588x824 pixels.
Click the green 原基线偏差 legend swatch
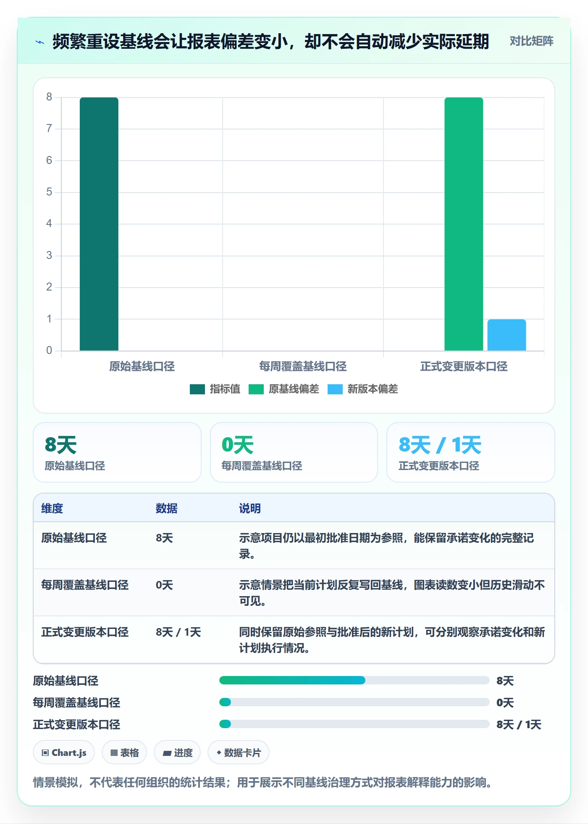(256, 389)
